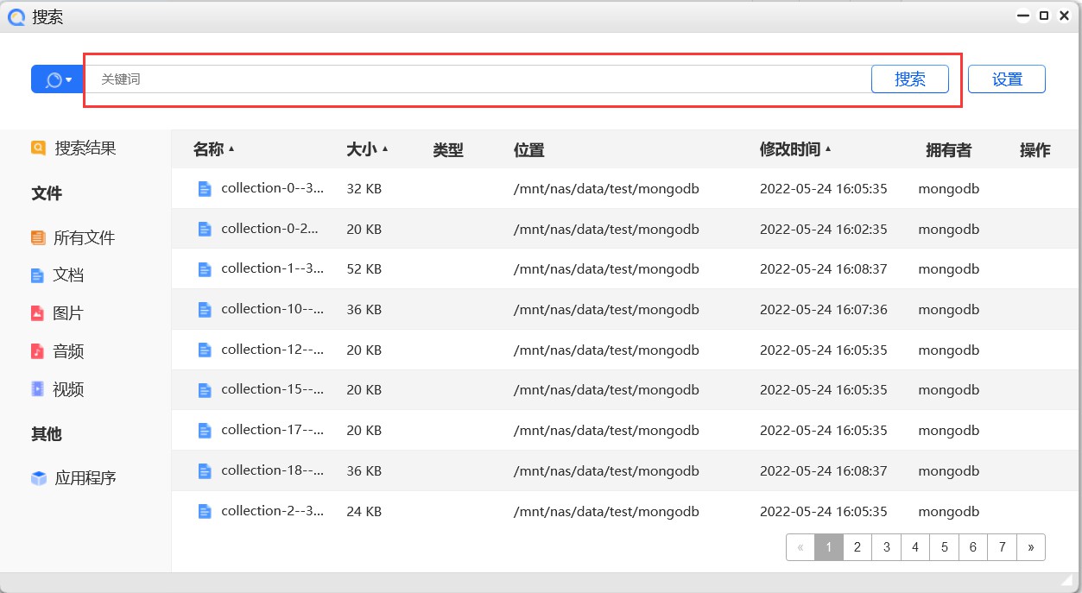Click file icon for collection-10 row
This screenshot has height=593, width=1082.
coord(205,310)
